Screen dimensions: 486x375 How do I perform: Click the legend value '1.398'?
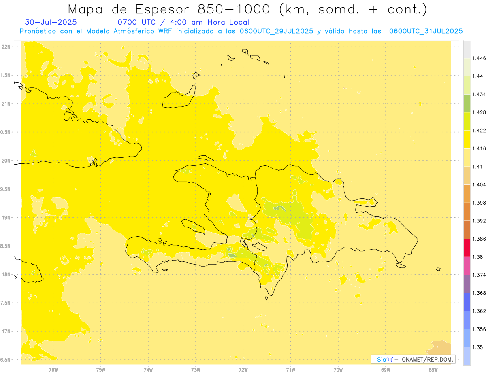click(479, 203)
